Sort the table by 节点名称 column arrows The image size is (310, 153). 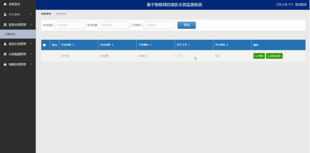(73, 45)
